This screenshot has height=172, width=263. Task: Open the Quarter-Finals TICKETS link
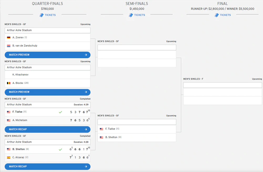click(x=50, y=15)
